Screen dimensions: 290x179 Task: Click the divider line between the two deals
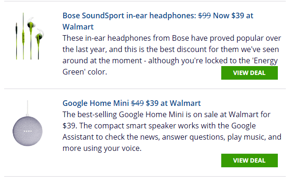point(145,89)
